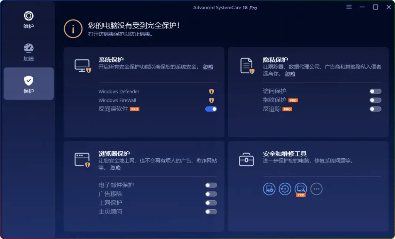Click the 隐私保护 document icon

pyautogui.click(x=247, y=66)
